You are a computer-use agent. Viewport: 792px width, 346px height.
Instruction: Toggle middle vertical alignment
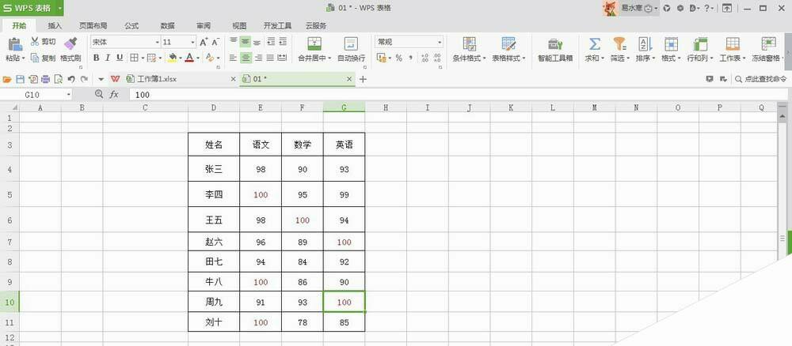245,42
